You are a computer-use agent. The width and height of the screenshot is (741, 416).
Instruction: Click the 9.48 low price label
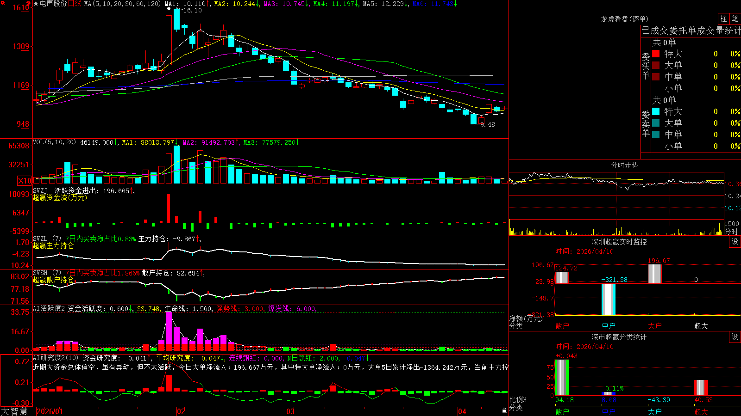point(488,124)
